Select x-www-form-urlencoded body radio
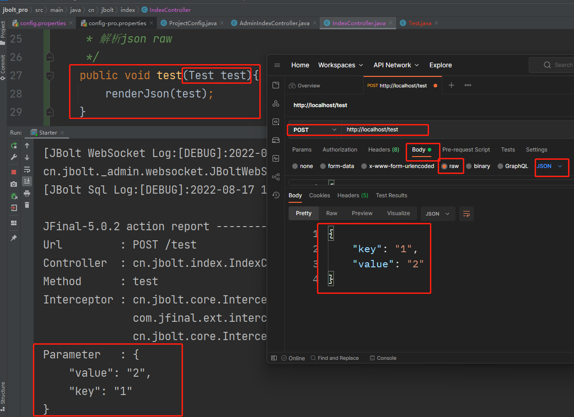Viewport: 574px width, 417px height. click(364, 166)
